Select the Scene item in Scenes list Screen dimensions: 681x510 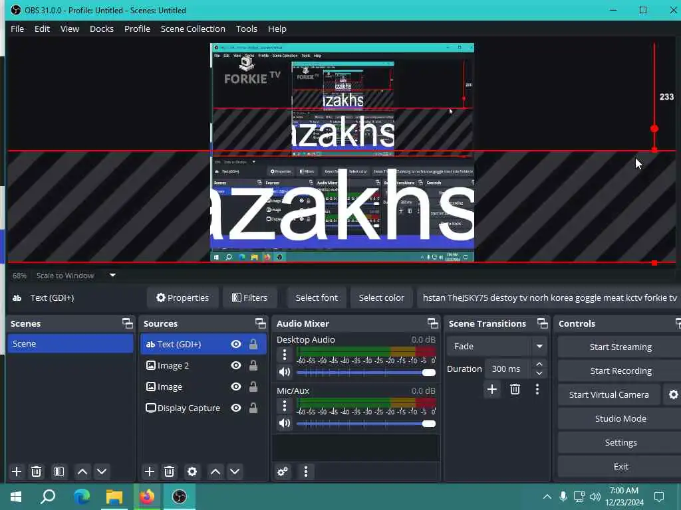pos(70,343)
